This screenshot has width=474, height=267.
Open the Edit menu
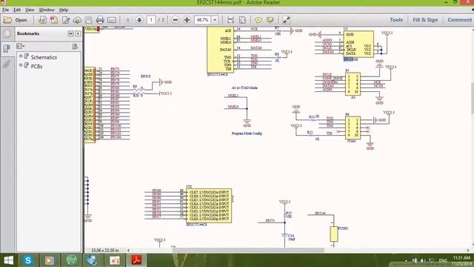click(x=17, y=10)
